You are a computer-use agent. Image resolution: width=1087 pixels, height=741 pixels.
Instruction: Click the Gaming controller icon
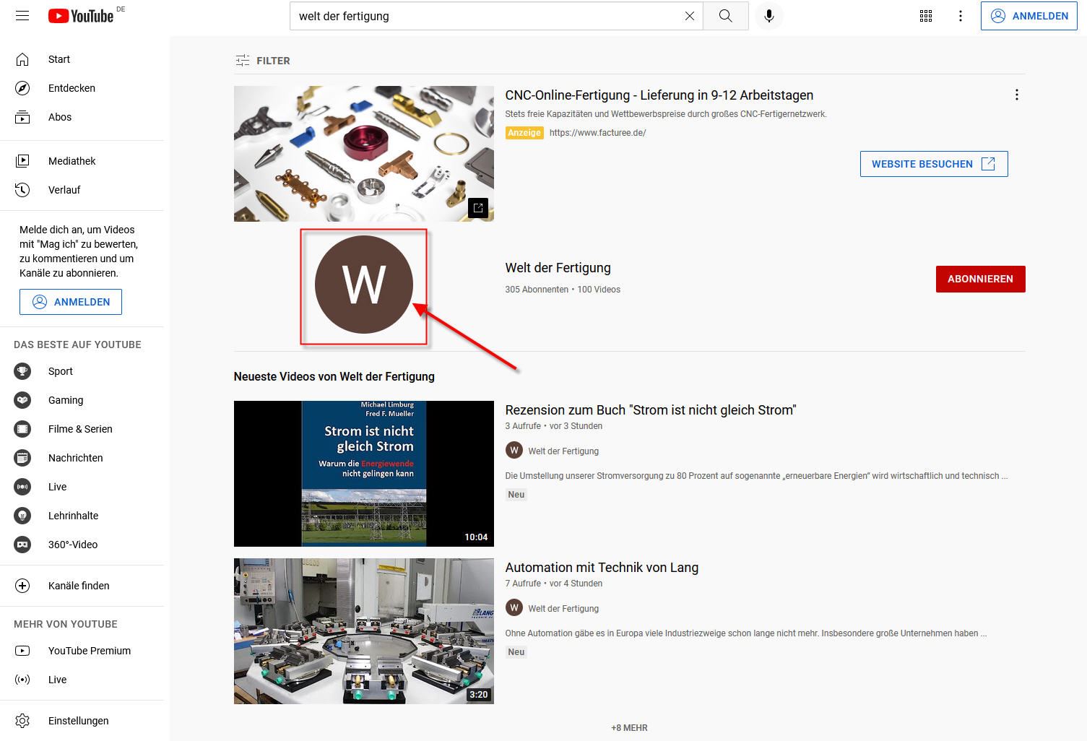pyautogui.click(x=22, y=400)
